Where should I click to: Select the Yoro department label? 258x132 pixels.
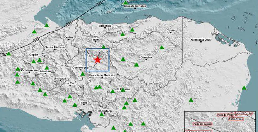95,40
